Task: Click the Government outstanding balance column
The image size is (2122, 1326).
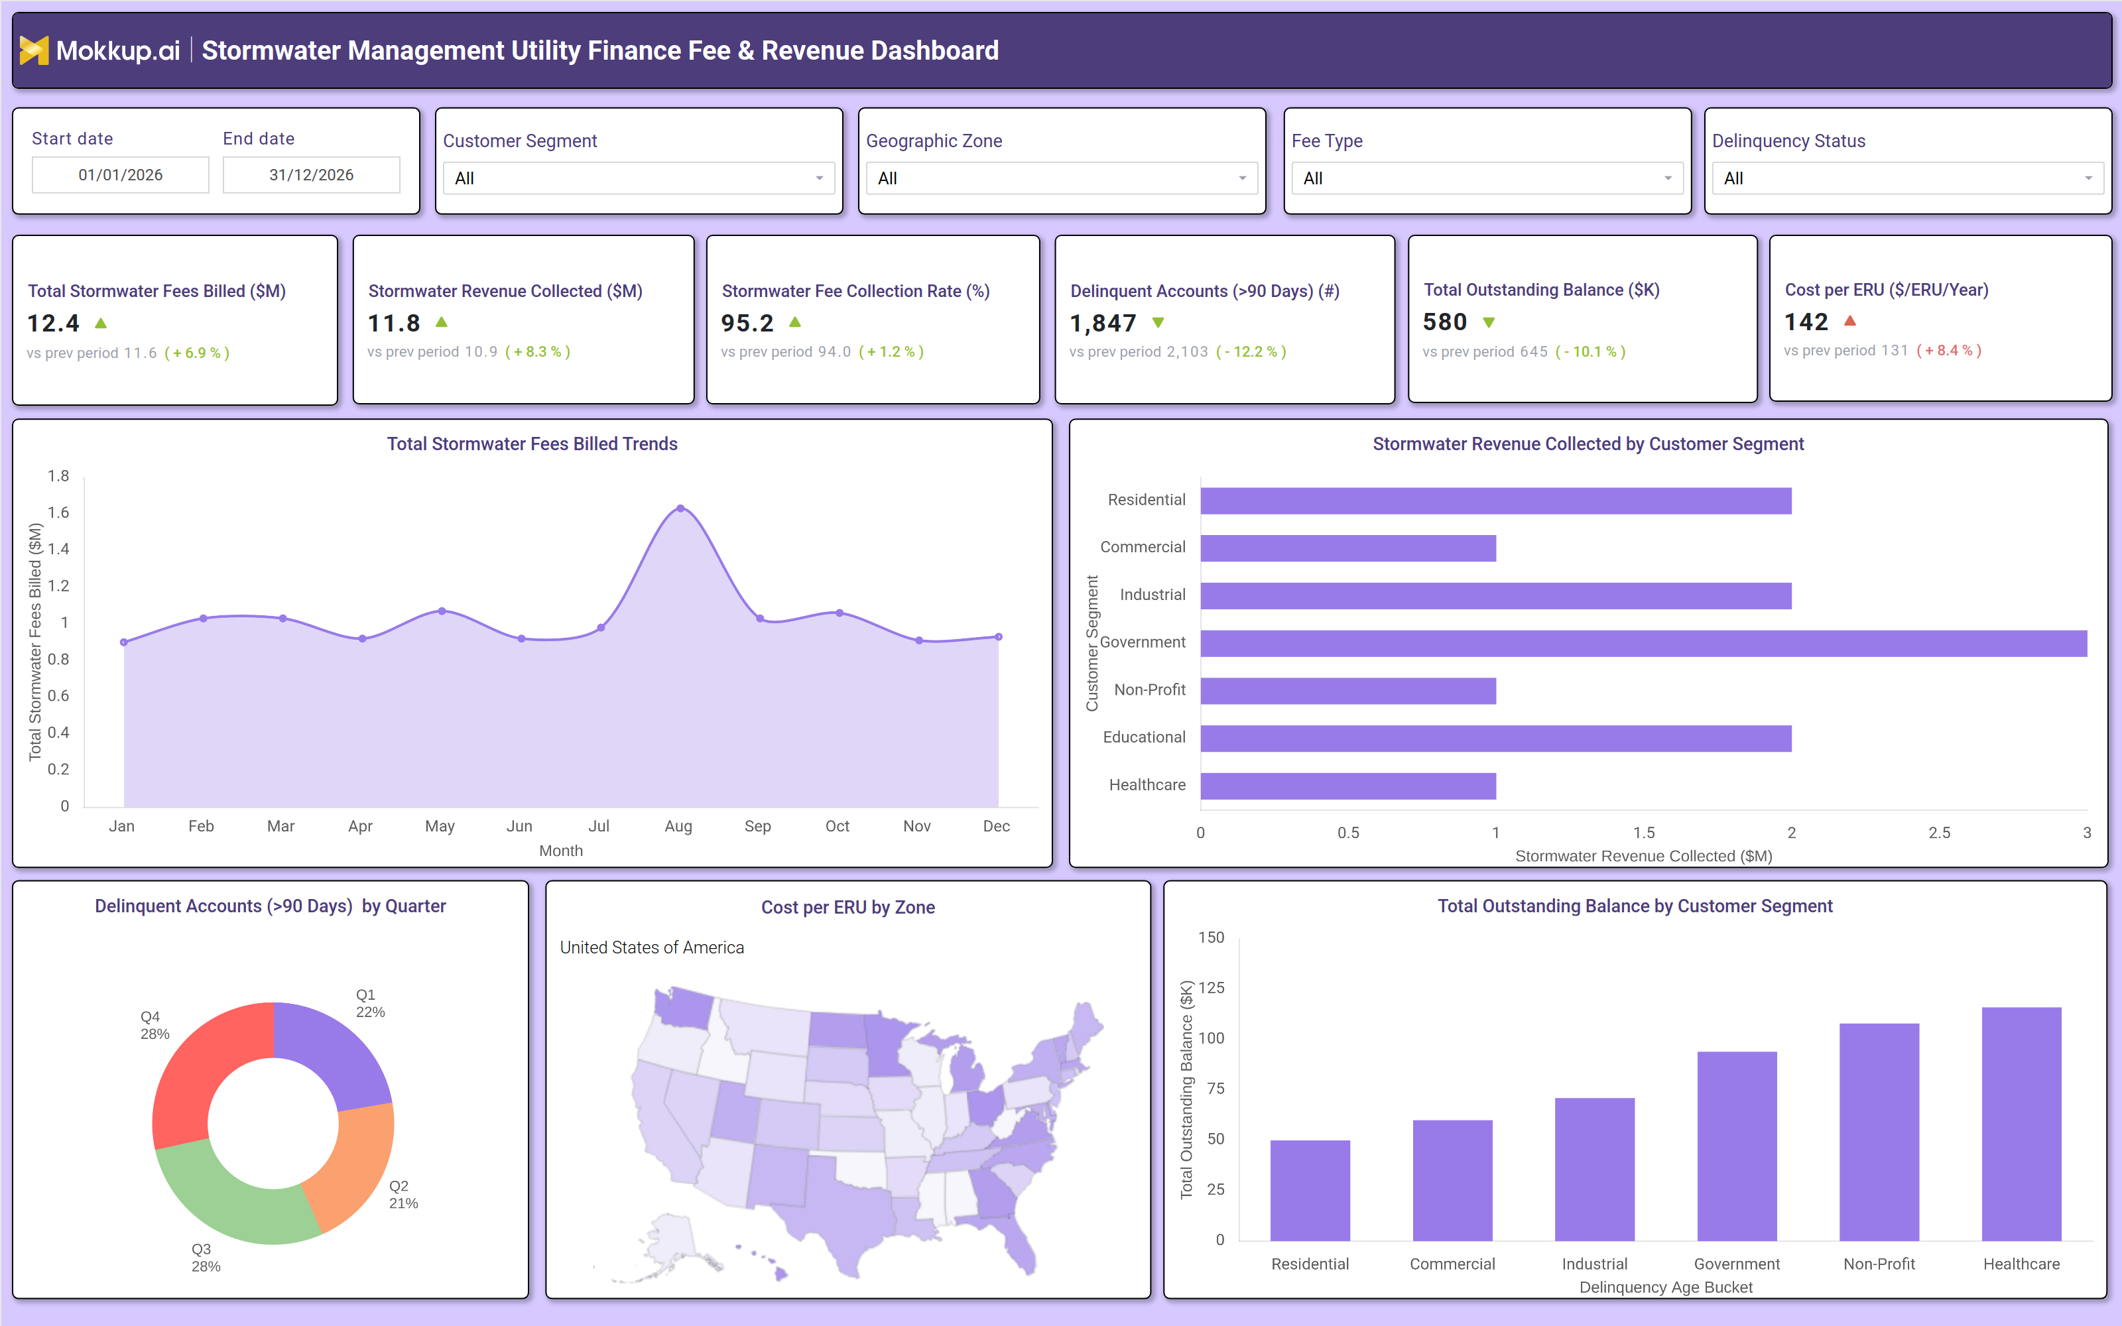Action: coord(1737,1146)
